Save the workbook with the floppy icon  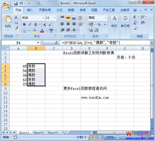click(16, 3)
